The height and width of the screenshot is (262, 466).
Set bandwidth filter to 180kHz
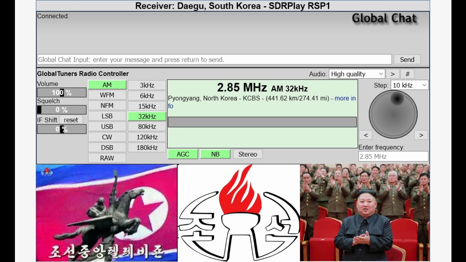(x=147, y=148)
